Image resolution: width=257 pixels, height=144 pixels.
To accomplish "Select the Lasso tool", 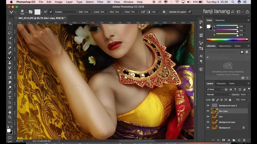I will (10, 33).
